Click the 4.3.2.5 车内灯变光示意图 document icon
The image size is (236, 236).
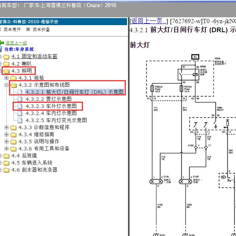[20, 121]
